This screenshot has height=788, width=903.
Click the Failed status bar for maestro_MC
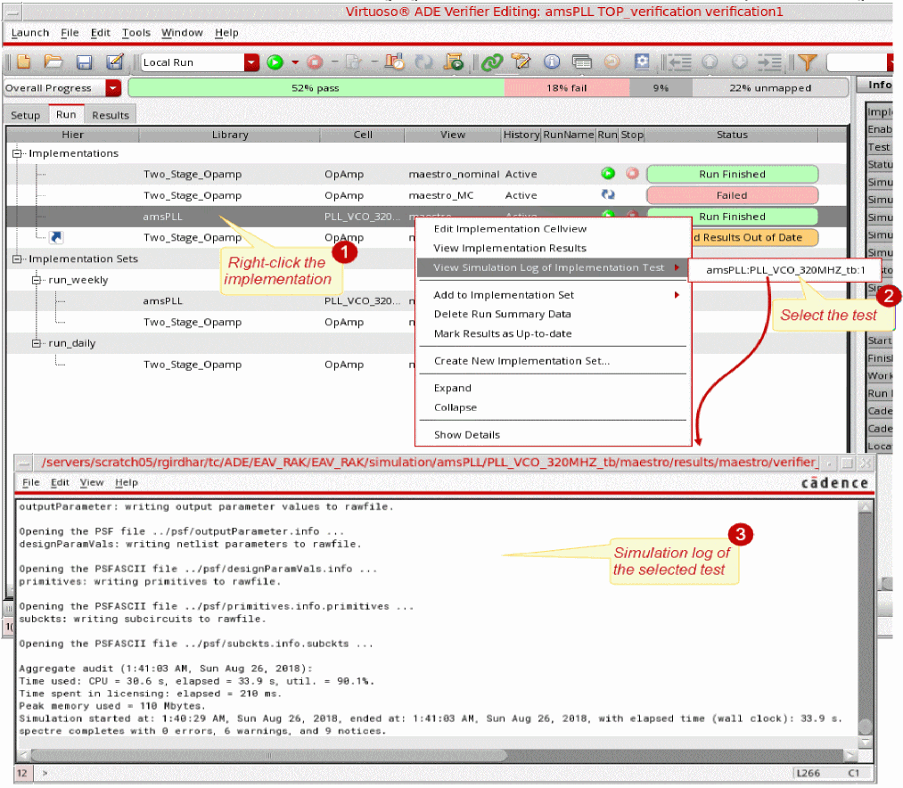pyautogui.click(x=732, y=195)
